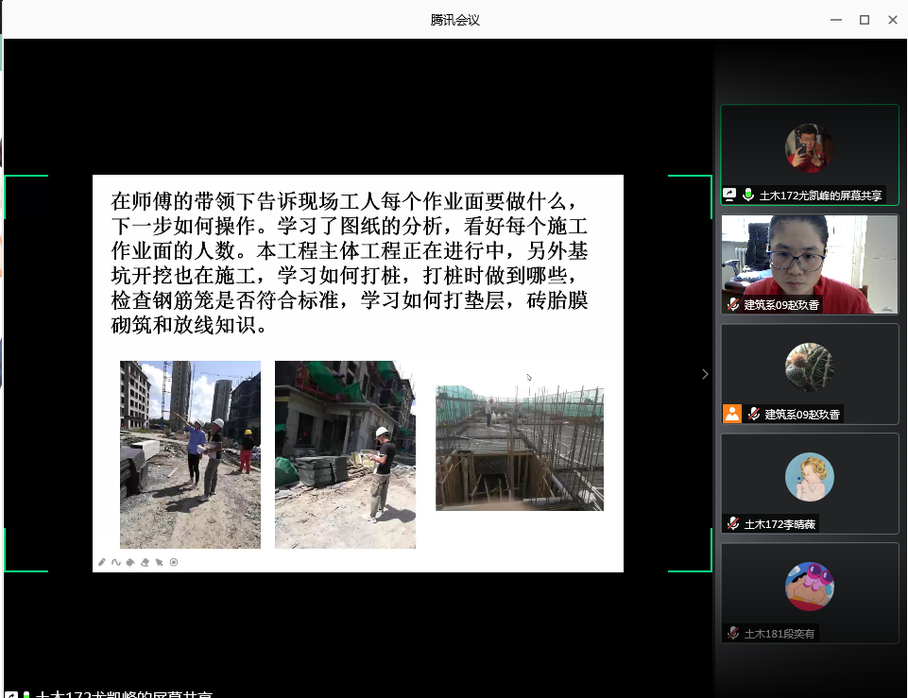Click the laser pointer circle icon

click(x=174, y=562)
